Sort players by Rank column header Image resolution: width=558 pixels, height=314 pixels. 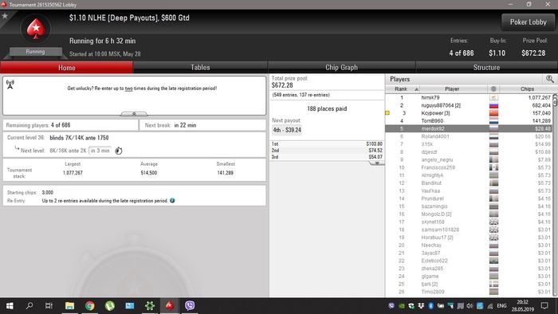403,89
